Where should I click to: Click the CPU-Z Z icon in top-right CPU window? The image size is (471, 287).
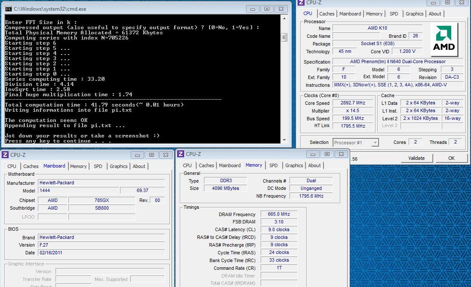tap(301, 3)
